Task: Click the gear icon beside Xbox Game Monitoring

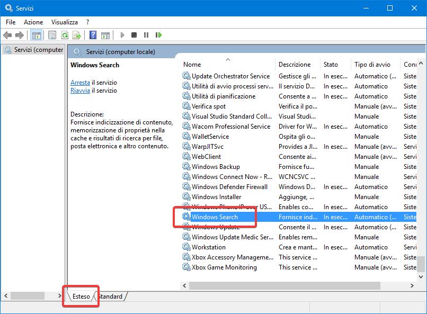Action: [x=186, y=267]
